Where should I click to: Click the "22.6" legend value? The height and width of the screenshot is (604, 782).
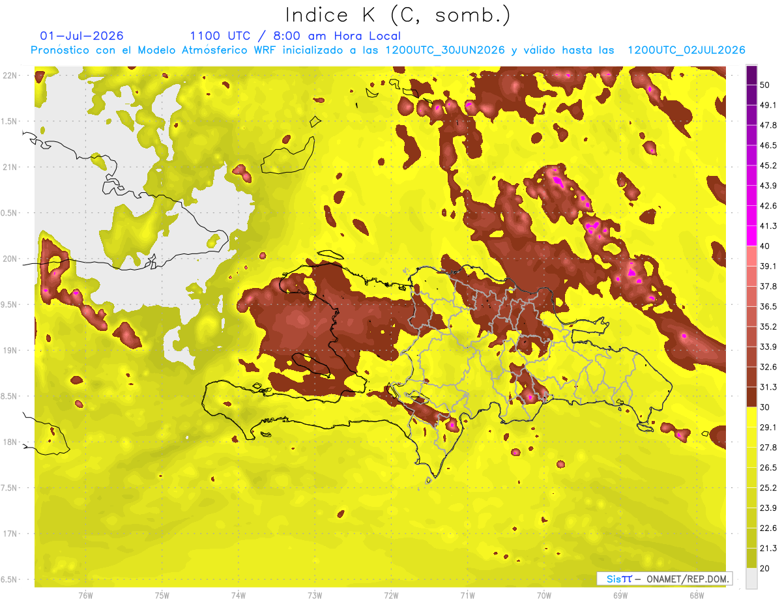768,528
